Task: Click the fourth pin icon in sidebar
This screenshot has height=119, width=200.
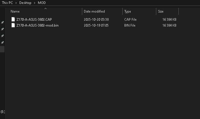Action: click(x=3, y=42)
